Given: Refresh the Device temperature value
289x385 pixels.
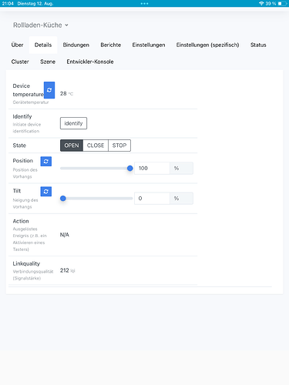Looking at the screenshot, I should coord(49,90).
